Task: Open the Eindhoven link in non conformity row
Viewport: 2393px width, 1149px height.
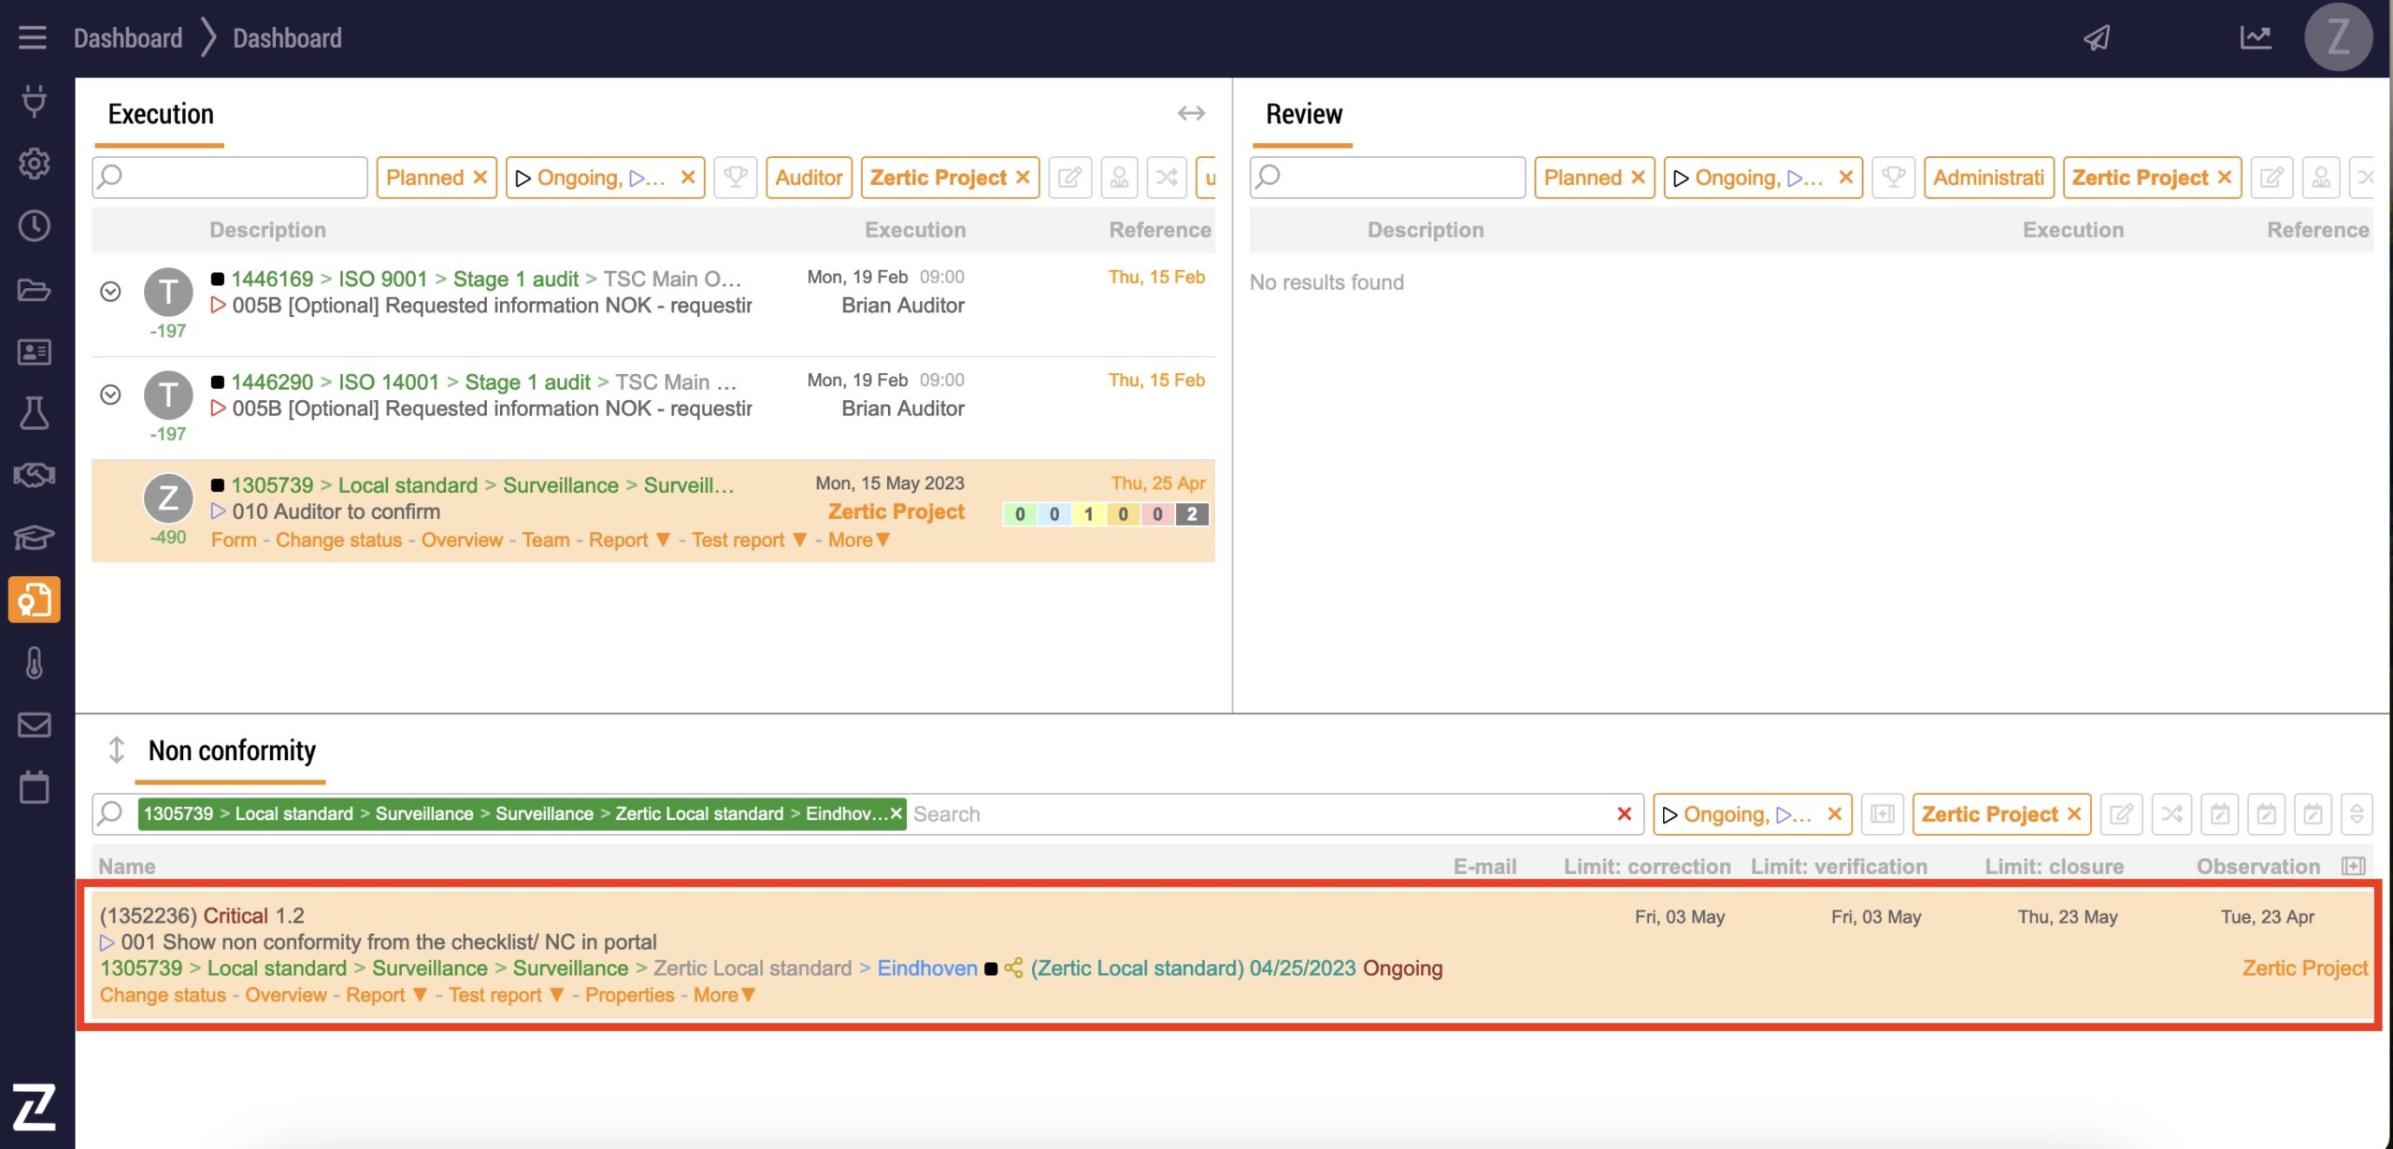Action: pyautogui.click(x=926, y=969)
